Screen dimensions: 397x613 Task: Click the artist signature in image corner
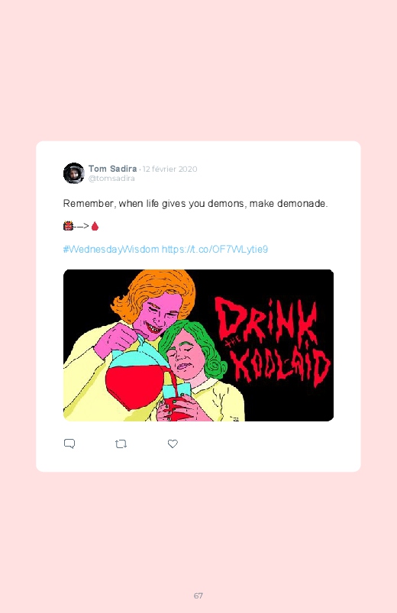click(235, 418)
